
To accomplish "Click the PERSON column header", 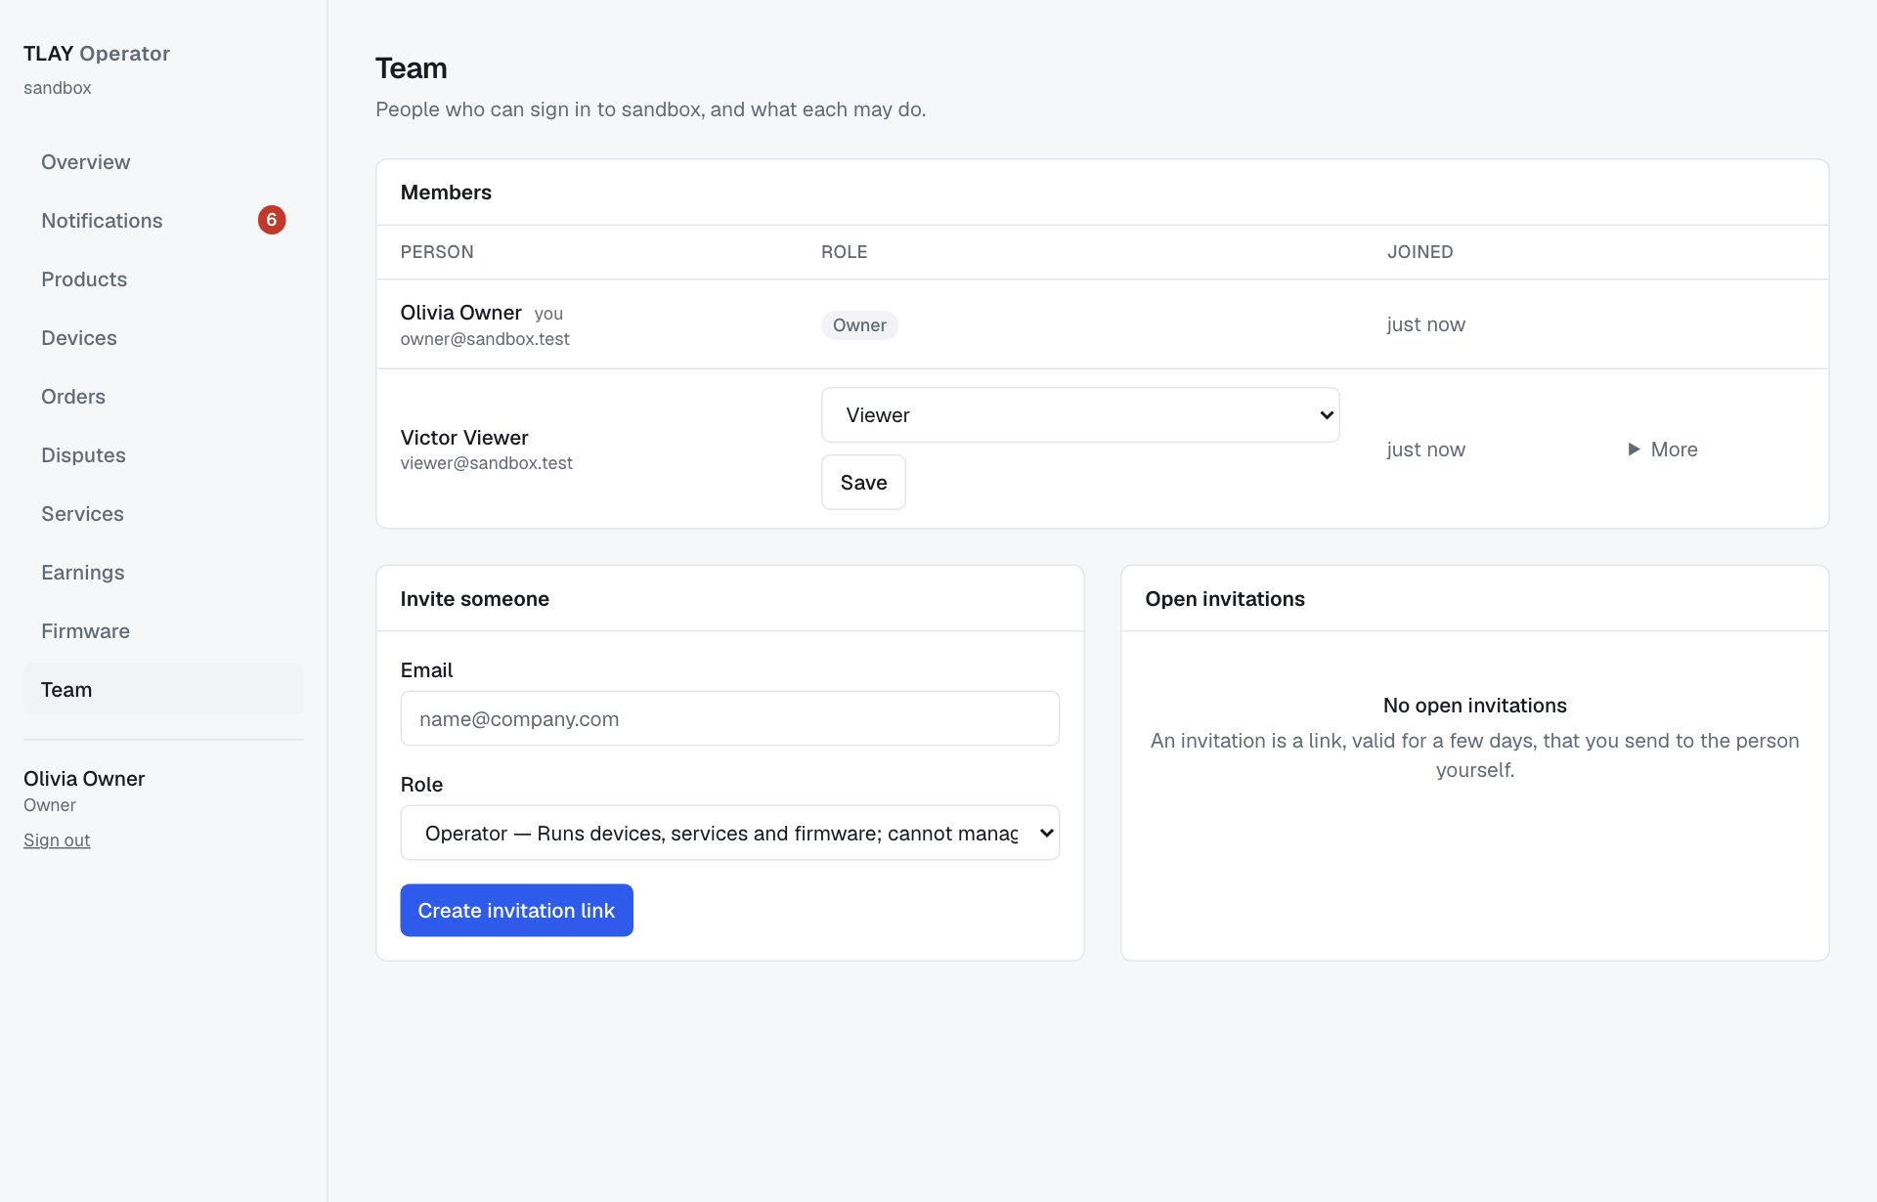I will pos(437,252).
